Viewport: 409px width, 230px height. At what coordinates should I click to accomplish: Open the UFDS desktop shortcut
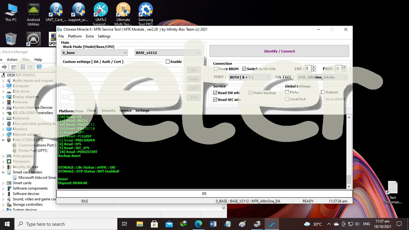(53, 39)
